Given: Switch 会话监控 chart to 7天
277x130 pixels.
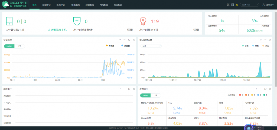Looking at the screenshot, I should point(20,46).
